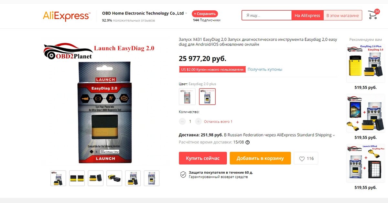Select the first Easydiag color option
Image resolution: width=388 pixels, height=203 pixels.
[x=187, y=97]
